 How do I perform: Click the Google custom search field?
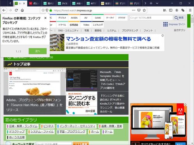(151, 18)
